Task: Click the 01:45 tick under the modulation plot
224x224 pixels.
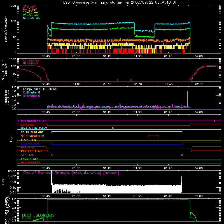Action: (168, 112)
